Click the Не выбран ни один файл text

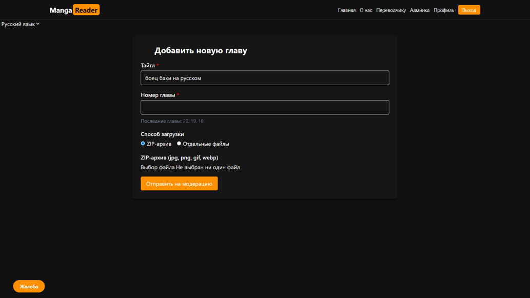[x=208, y=167]
